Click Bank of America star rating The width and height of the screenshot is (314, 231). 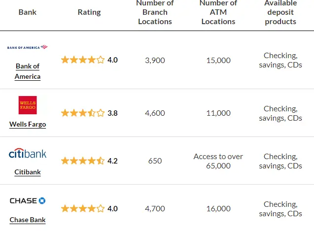(89, 60)
